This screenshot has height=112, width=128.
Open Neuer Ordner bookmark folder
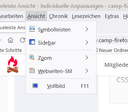(x=112, y=50)
